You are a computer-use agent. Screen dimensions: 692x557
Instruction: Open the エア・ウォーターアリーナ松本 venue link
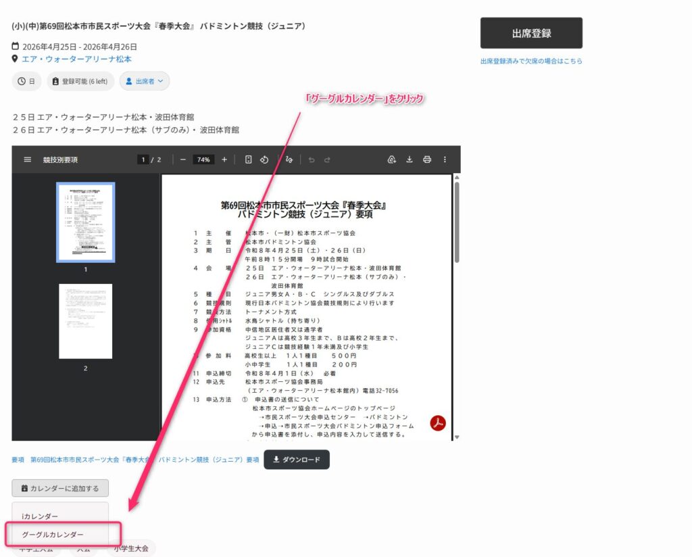pyautogui.click(x=76, y=59)
